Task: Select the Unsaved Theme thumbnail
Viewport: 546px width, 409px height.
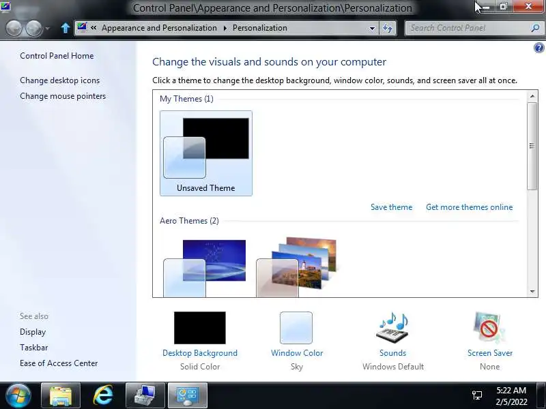Action: pyautogui.click(x=206, y=153)
